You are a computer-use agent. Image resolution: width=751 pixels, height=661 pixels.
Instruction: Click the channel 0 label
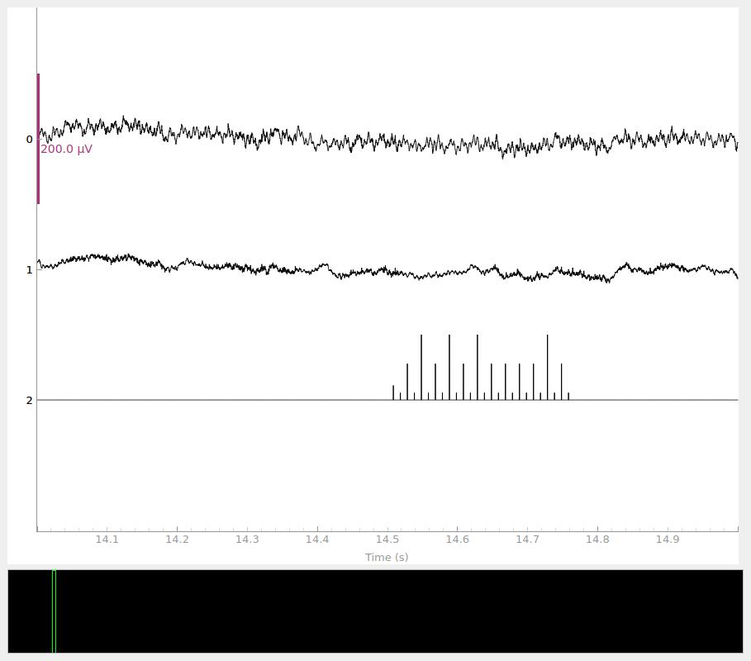[x=29, y=140]
